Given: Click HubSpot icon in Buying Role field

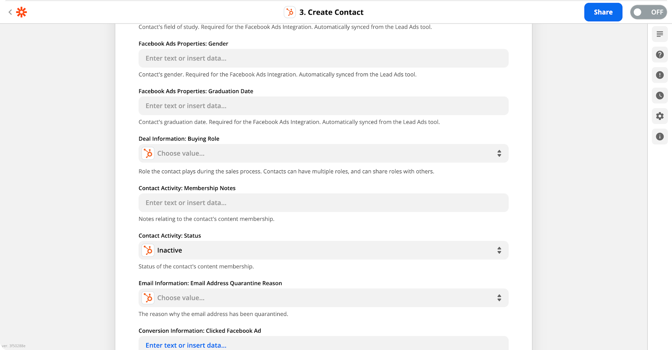Looking at the screenshot, I should [x=148, y=154].
